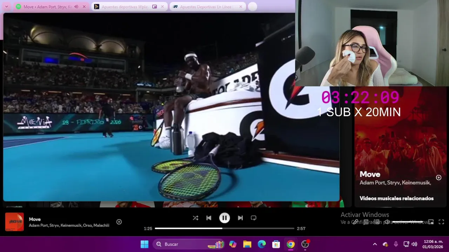Open OBS Studio from the taskbar
449x252 pixels.
(x=305, y=244)
